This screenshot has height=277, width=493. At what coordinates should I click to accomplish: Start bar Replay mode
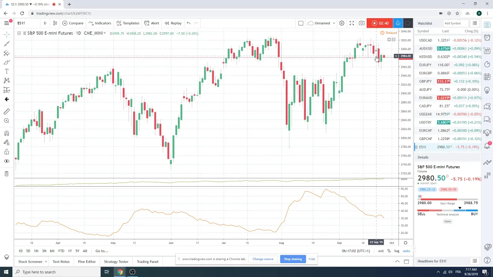pos(173,23)
